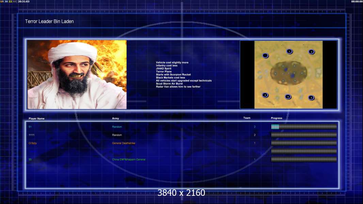Click start position marker 4 on map
Viewport: 363px width, 204px height.
(x=265, y=95)
